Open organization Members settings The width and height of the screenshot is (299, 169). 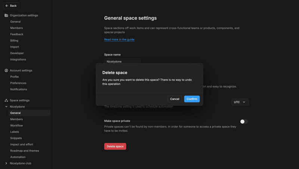point(16,28)
